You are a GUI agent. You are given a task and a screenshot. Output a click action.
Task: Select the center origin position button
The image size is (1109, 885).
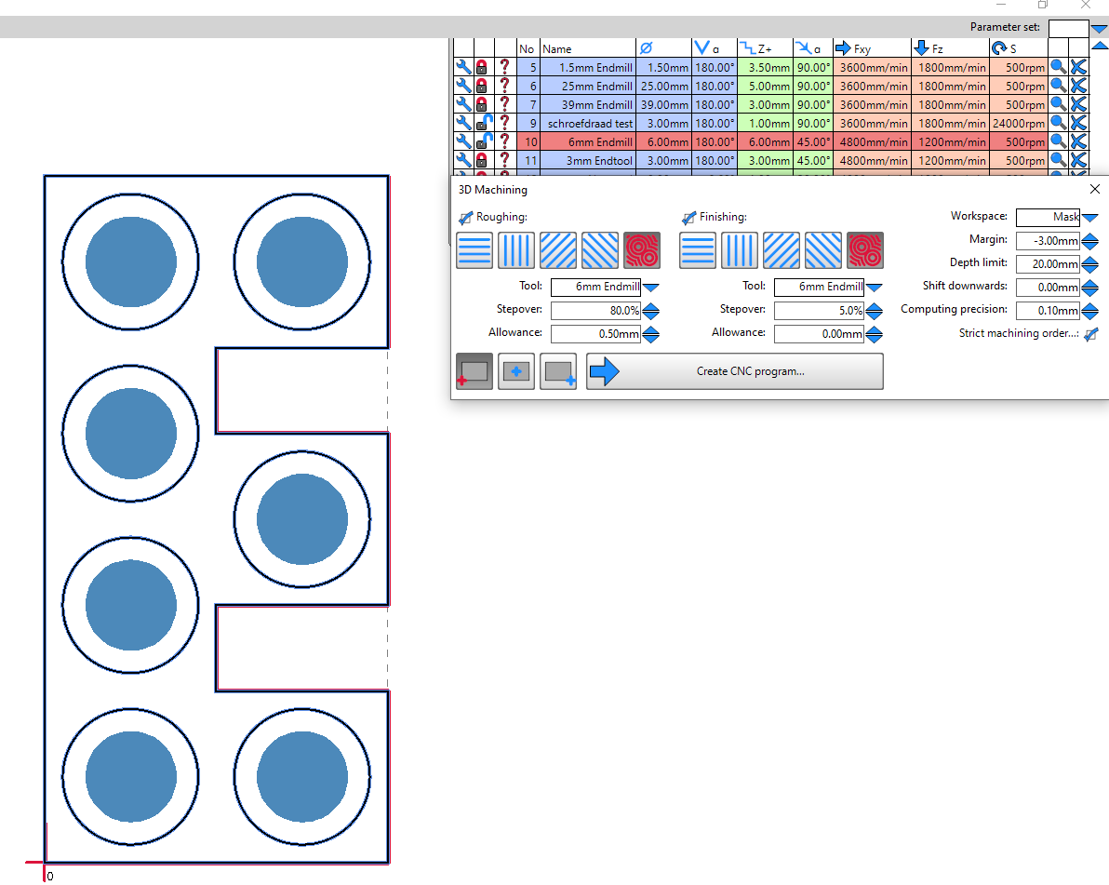pos(516,371)
